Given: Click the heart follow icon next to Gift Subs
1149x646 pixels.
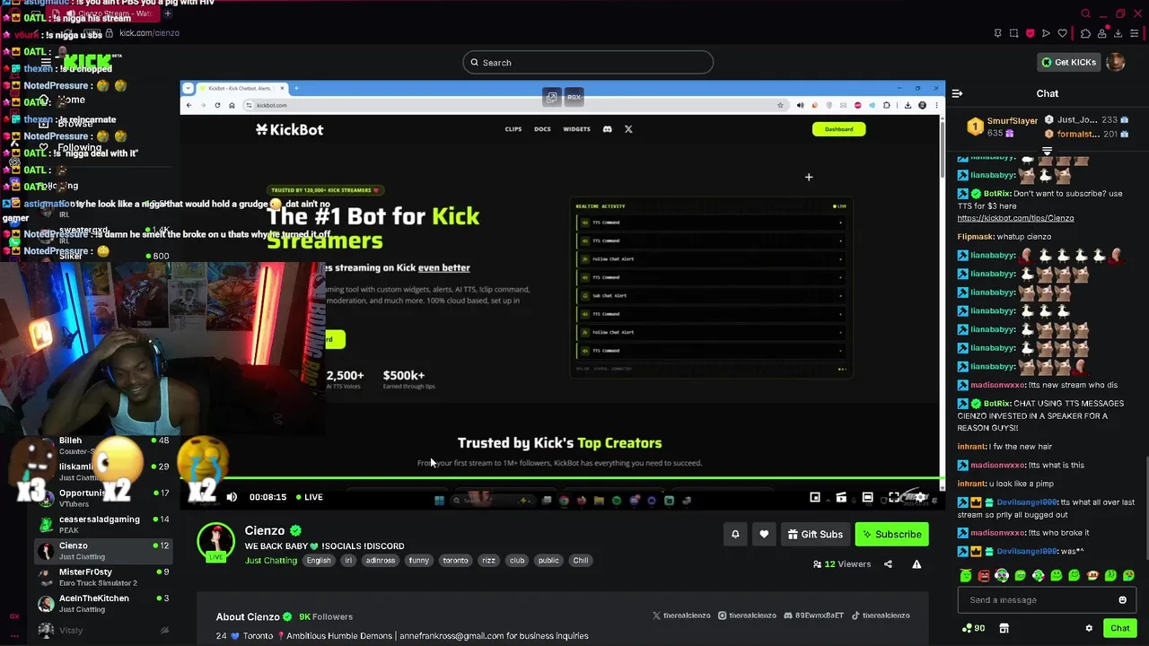Looking at the screenshot, I should (x=764, y=534).
